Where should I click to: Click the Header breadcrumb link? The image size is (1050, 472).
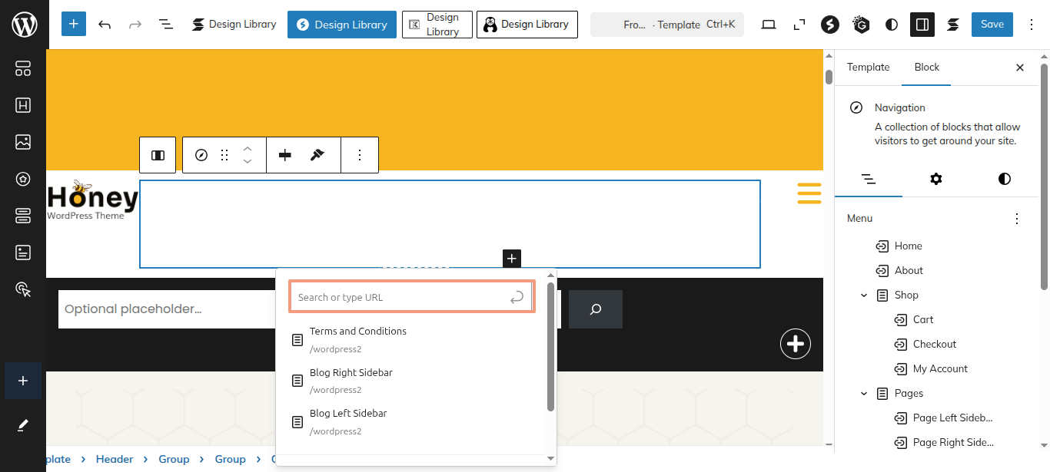click(115, 459)
